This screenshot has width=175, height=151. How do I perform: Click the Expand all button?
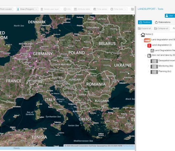pyautogui.click(x=145, y=28)
